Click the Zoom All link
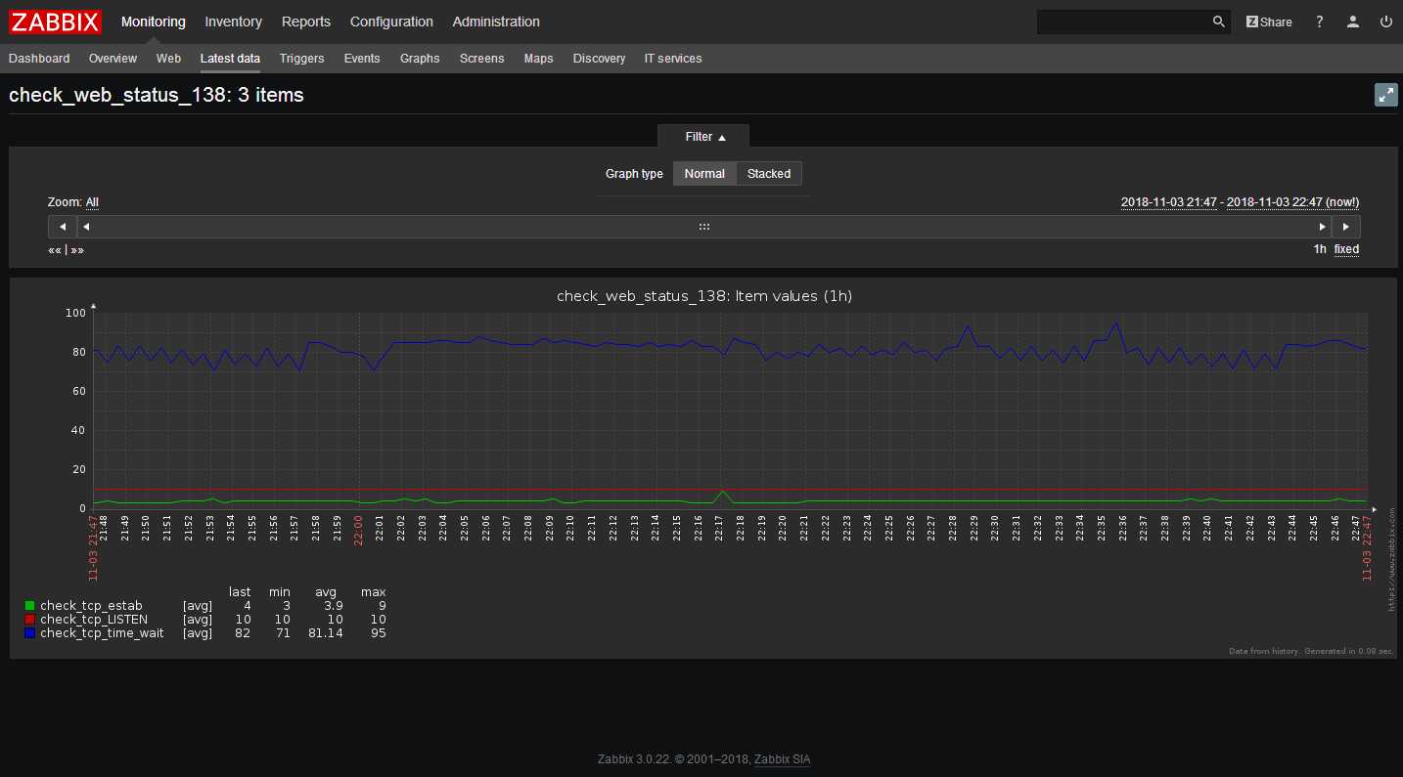 pos(92,202)
